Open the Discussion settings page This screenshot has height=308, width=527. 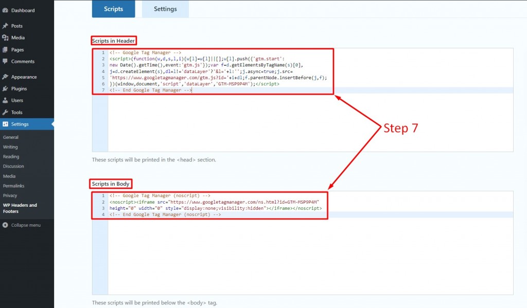tap(13, 166)
